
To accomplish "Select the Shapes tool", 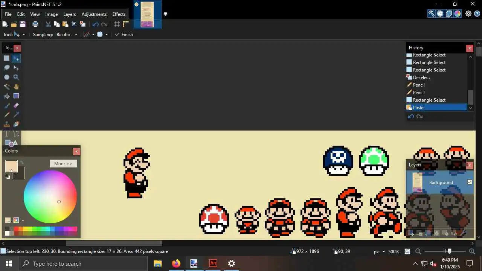I will coord(11,143).
